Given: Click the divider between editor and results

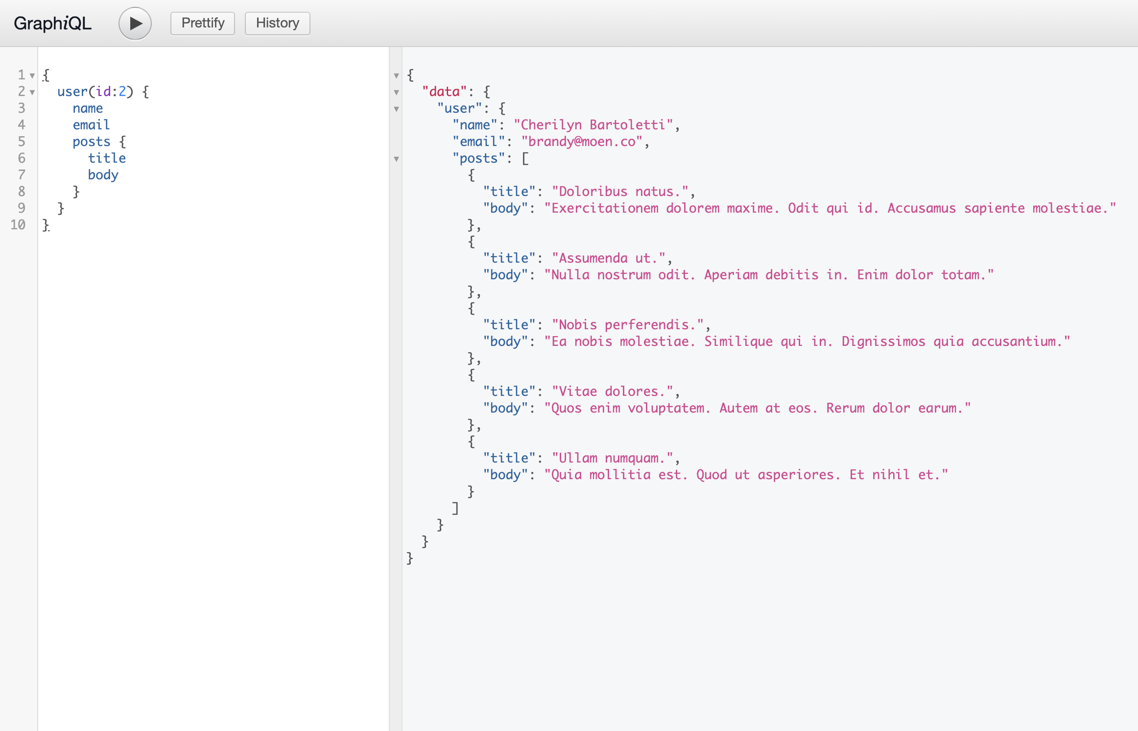Looking at the screenshot, I should pos(395,392).
